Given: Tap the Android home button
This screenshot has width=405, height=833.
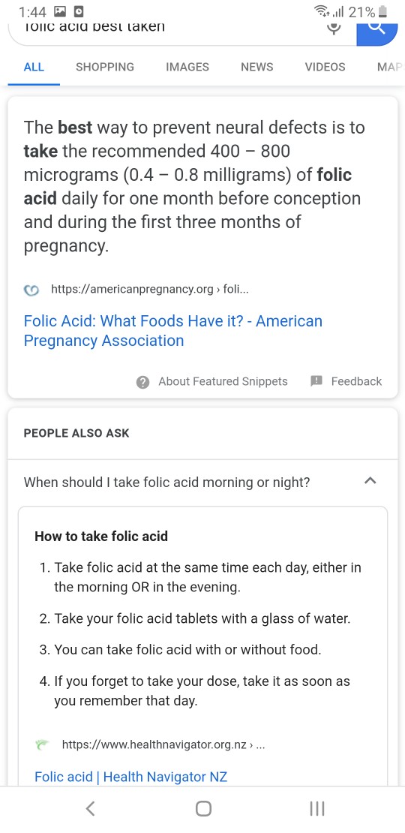Looking at the screenshot, I should pos(203,808).
